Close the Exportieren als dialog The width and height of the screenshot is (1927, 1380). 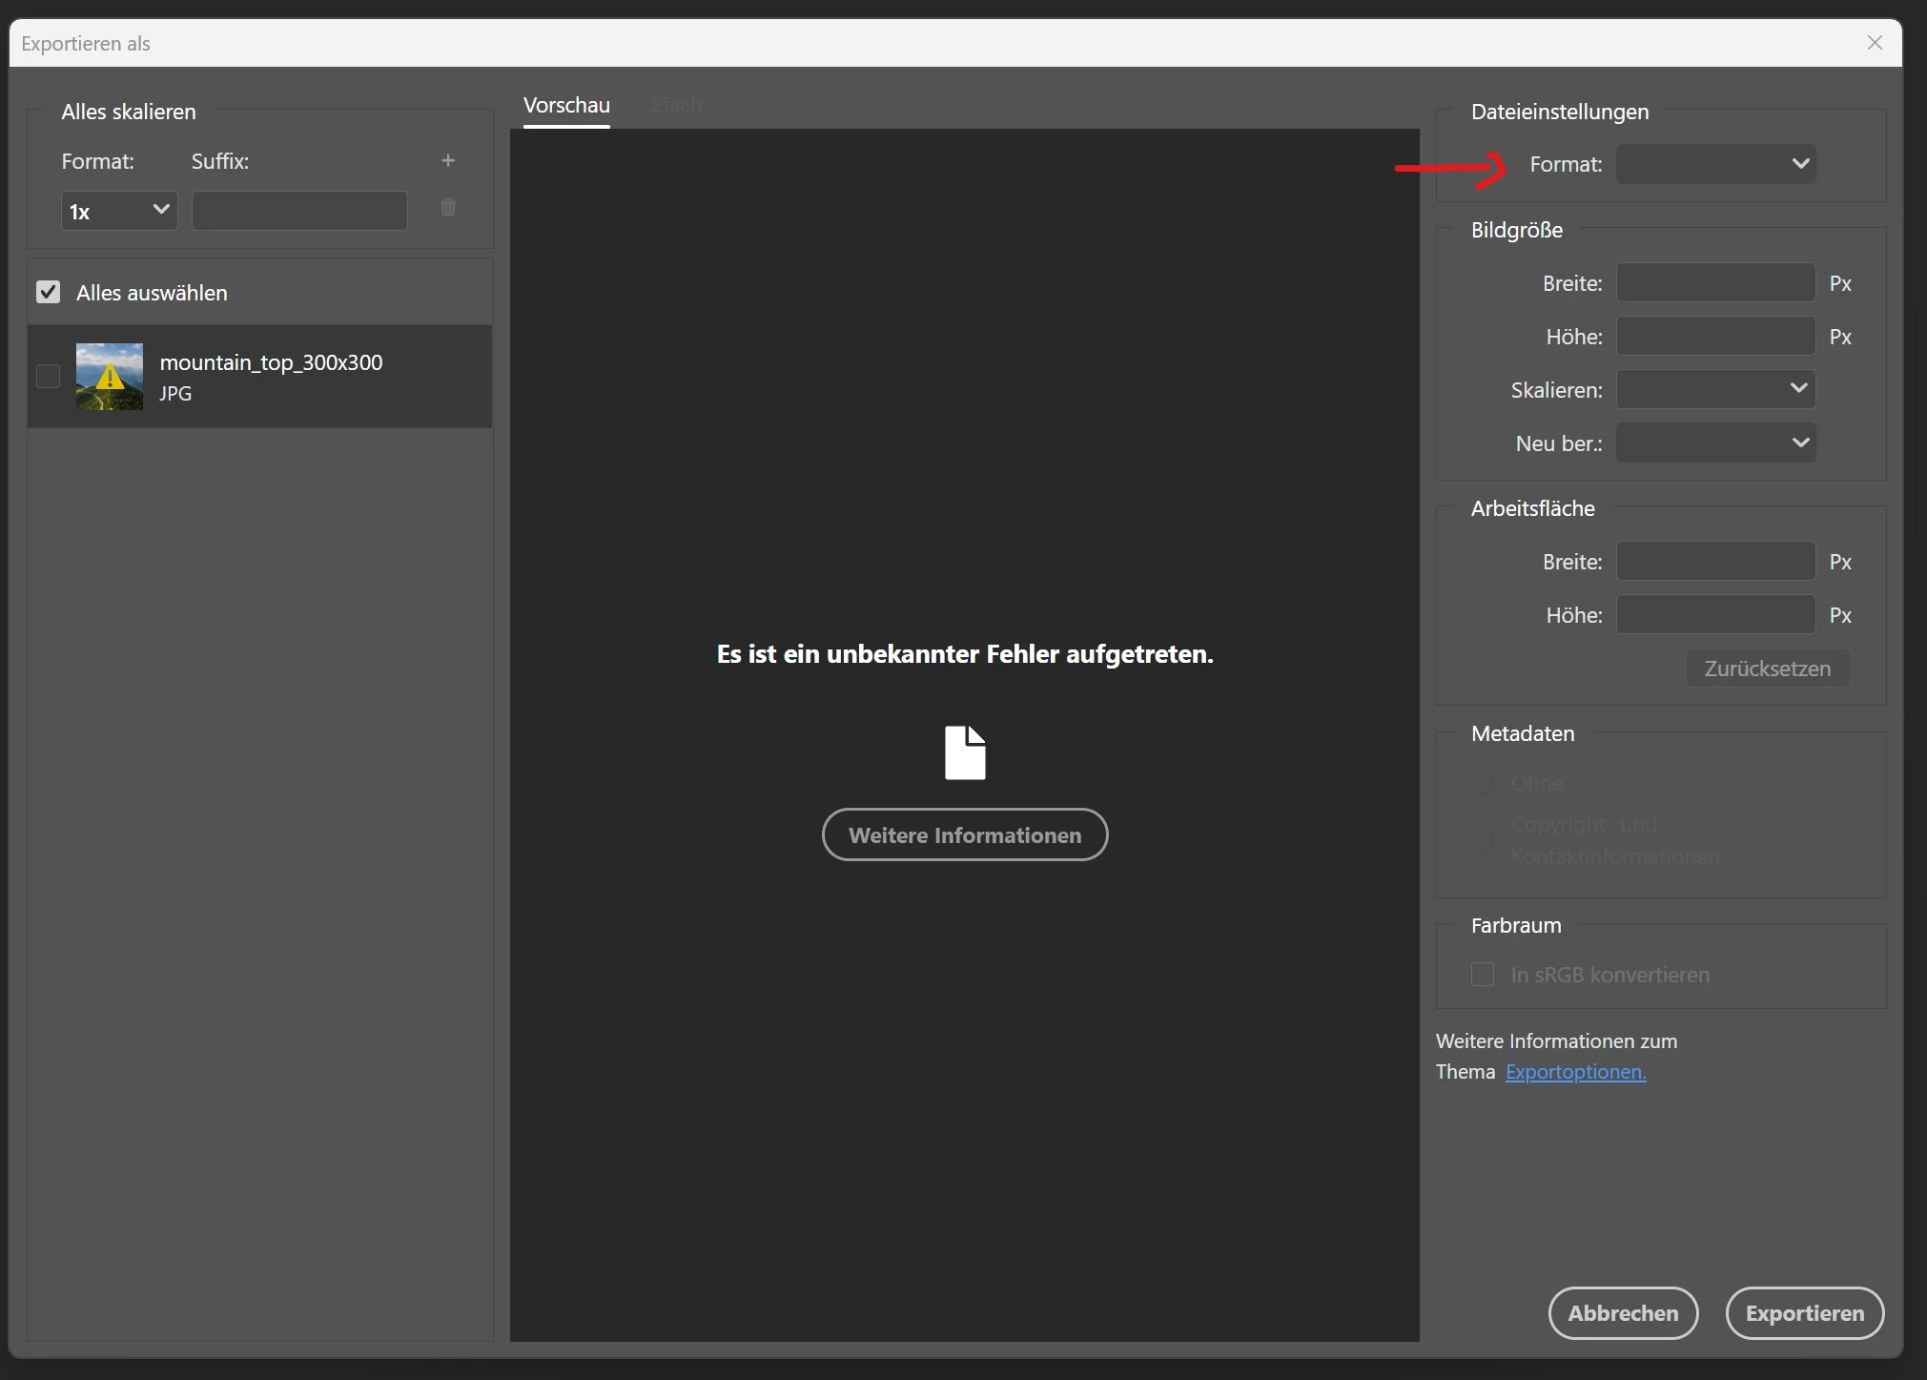pyautogui.click(x=1875, y=43)
